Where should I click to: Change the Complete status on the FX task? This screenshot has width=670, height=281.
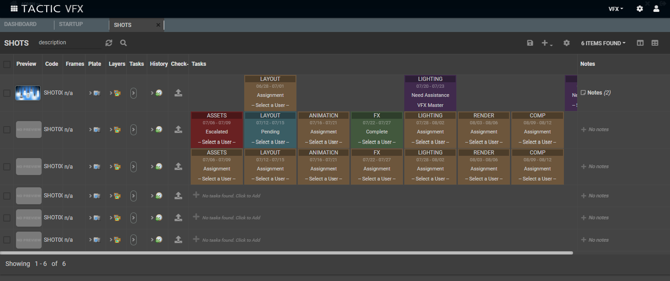point(377,132)
